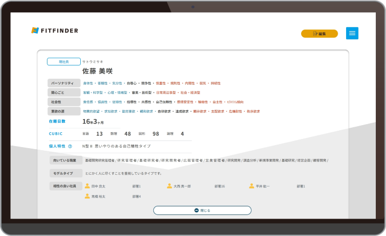Click the 顕示欲求 motivation item
The width and height of the screenshot is (386, 236).
pyautogui.click(x=200, y=111)
